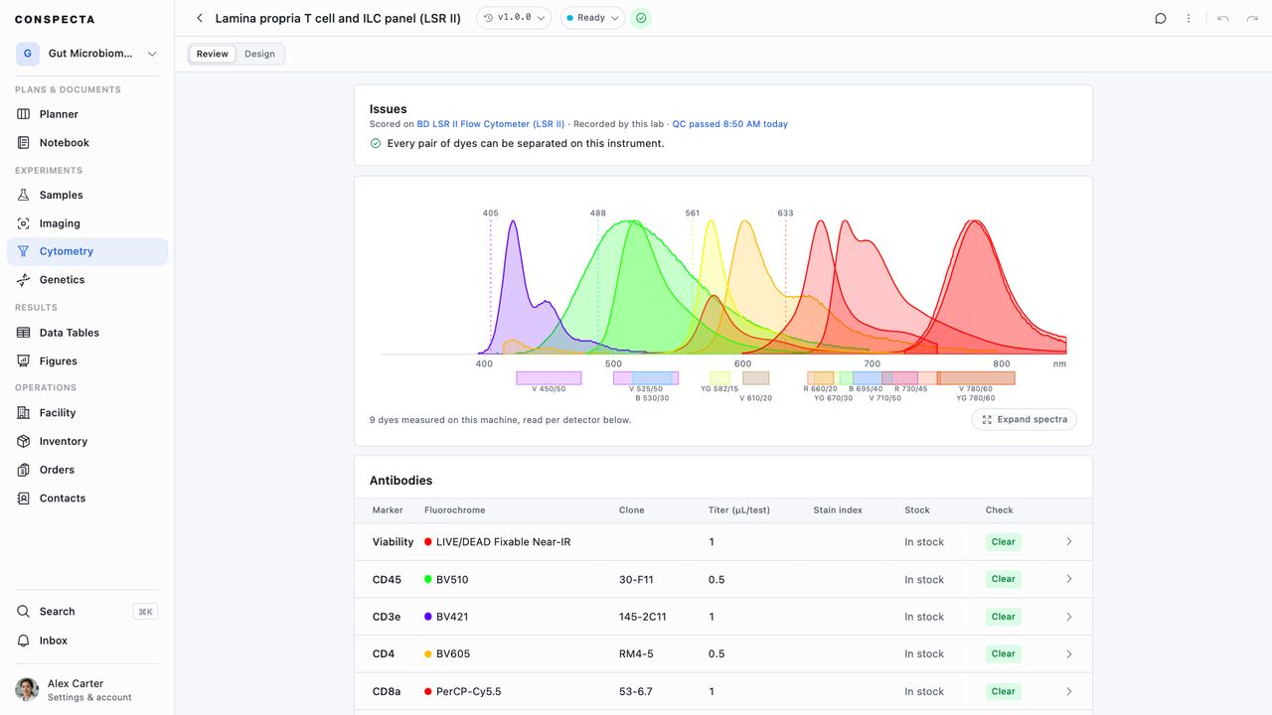Open the v1.0.0 version dropdown
Image resolution: width=1272 pixels, height=715 pixels.
(x=514, y=18)
